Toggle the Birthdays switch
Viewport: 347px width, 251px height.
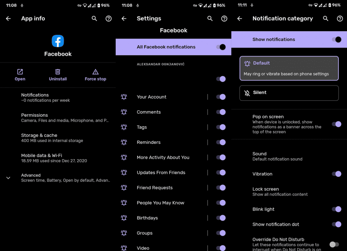coord(221,218)
